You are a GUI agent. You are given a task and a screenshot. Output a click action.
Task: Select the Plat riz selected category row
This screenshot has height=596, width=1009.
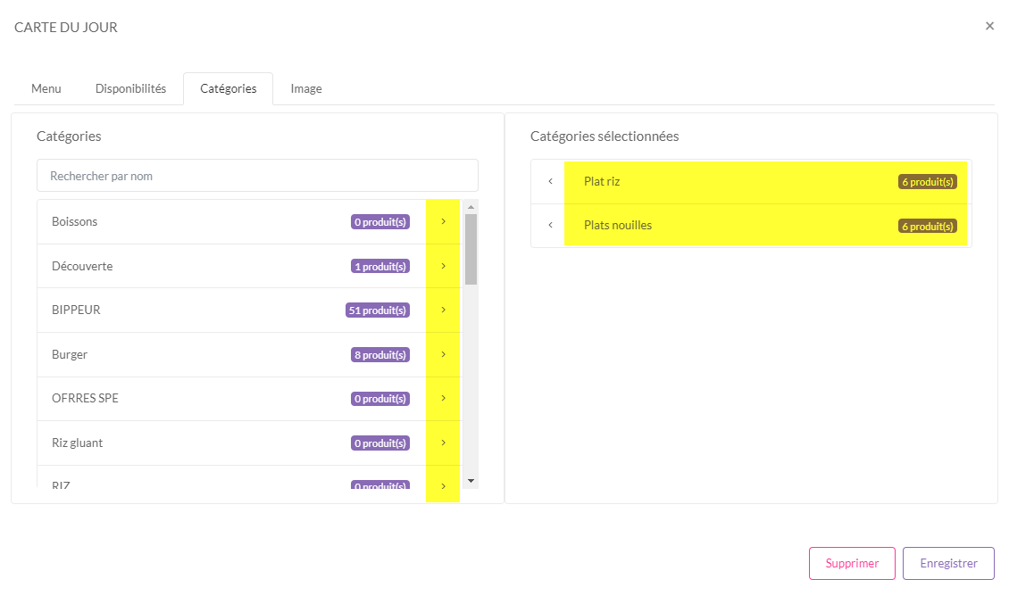point(732,182)
